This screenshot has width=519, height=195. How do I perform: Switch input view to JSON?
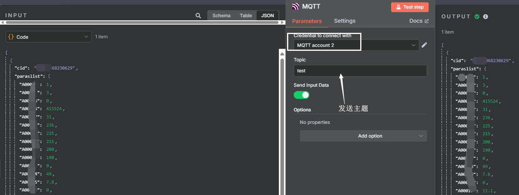268,16
